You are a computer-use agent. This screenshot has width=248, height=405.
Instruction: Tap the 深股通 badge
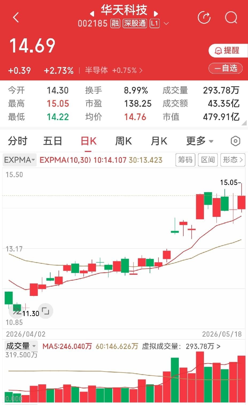click(x=135, y=23)
